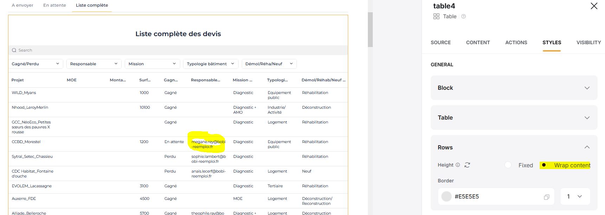Click the Table help question-mark icon
605x215 pixels.
coord(463,16)
